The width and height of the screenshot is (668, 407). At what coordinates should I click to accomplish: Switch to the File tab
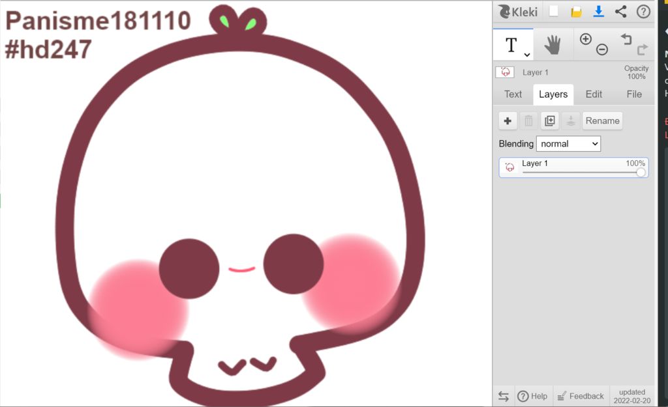pyautogui.click(x=634, y=94)
